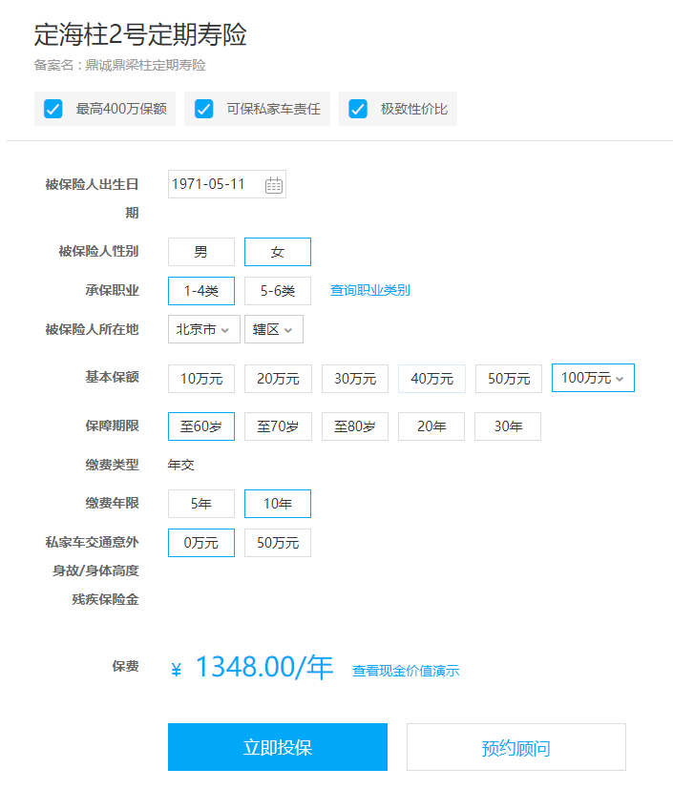
Task: Pick 50万元 basic coverage amount
Action: tap(509, 379)
